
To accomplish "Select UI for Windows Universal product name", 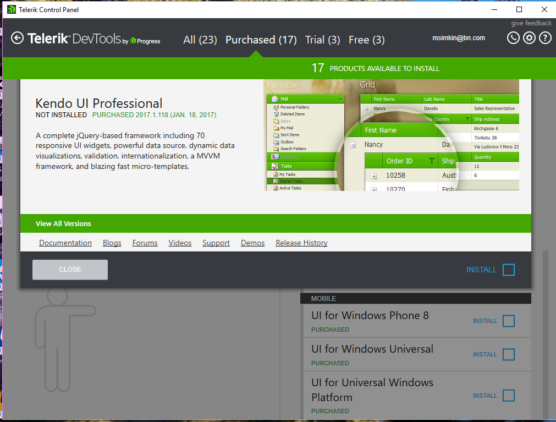I will pos(372,349).
